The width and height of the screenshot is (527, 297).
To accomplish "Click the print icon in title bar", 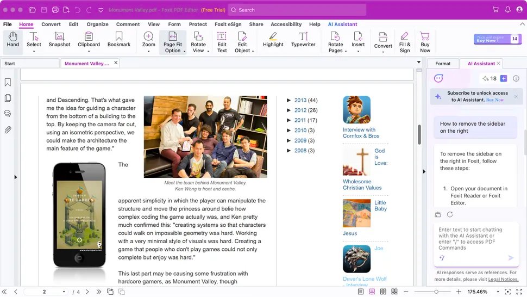I will (55, 10).
